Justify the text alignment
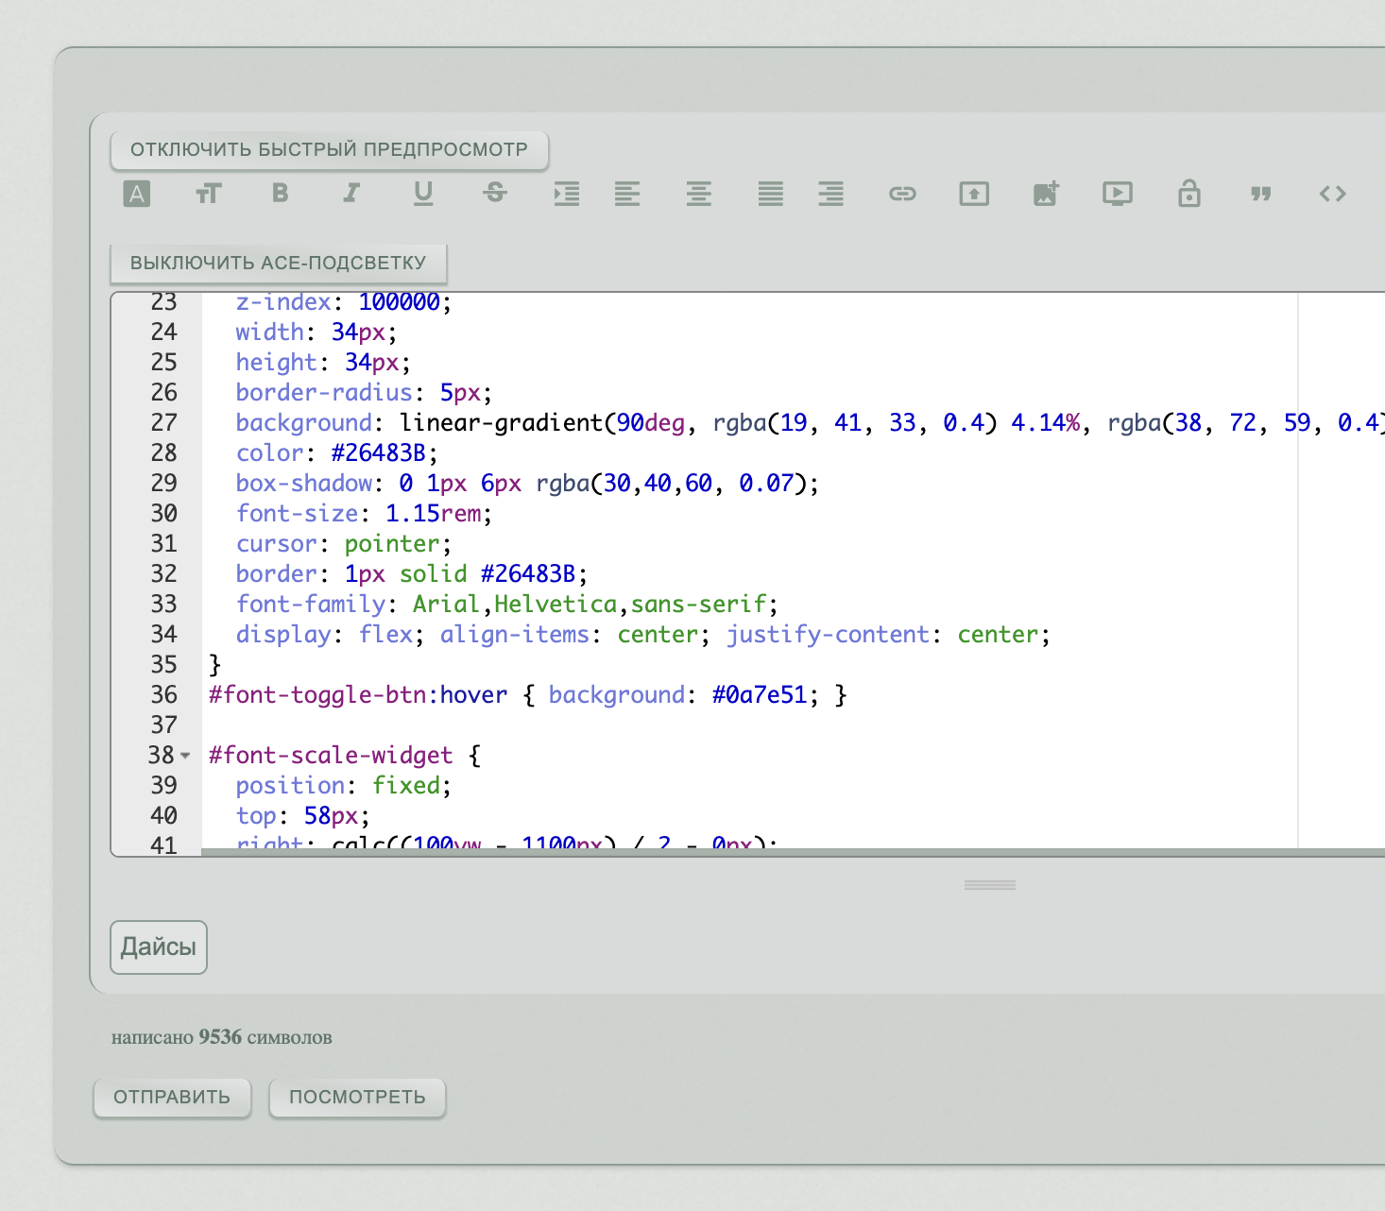The image size is (1385, 1211). point(771,194)
